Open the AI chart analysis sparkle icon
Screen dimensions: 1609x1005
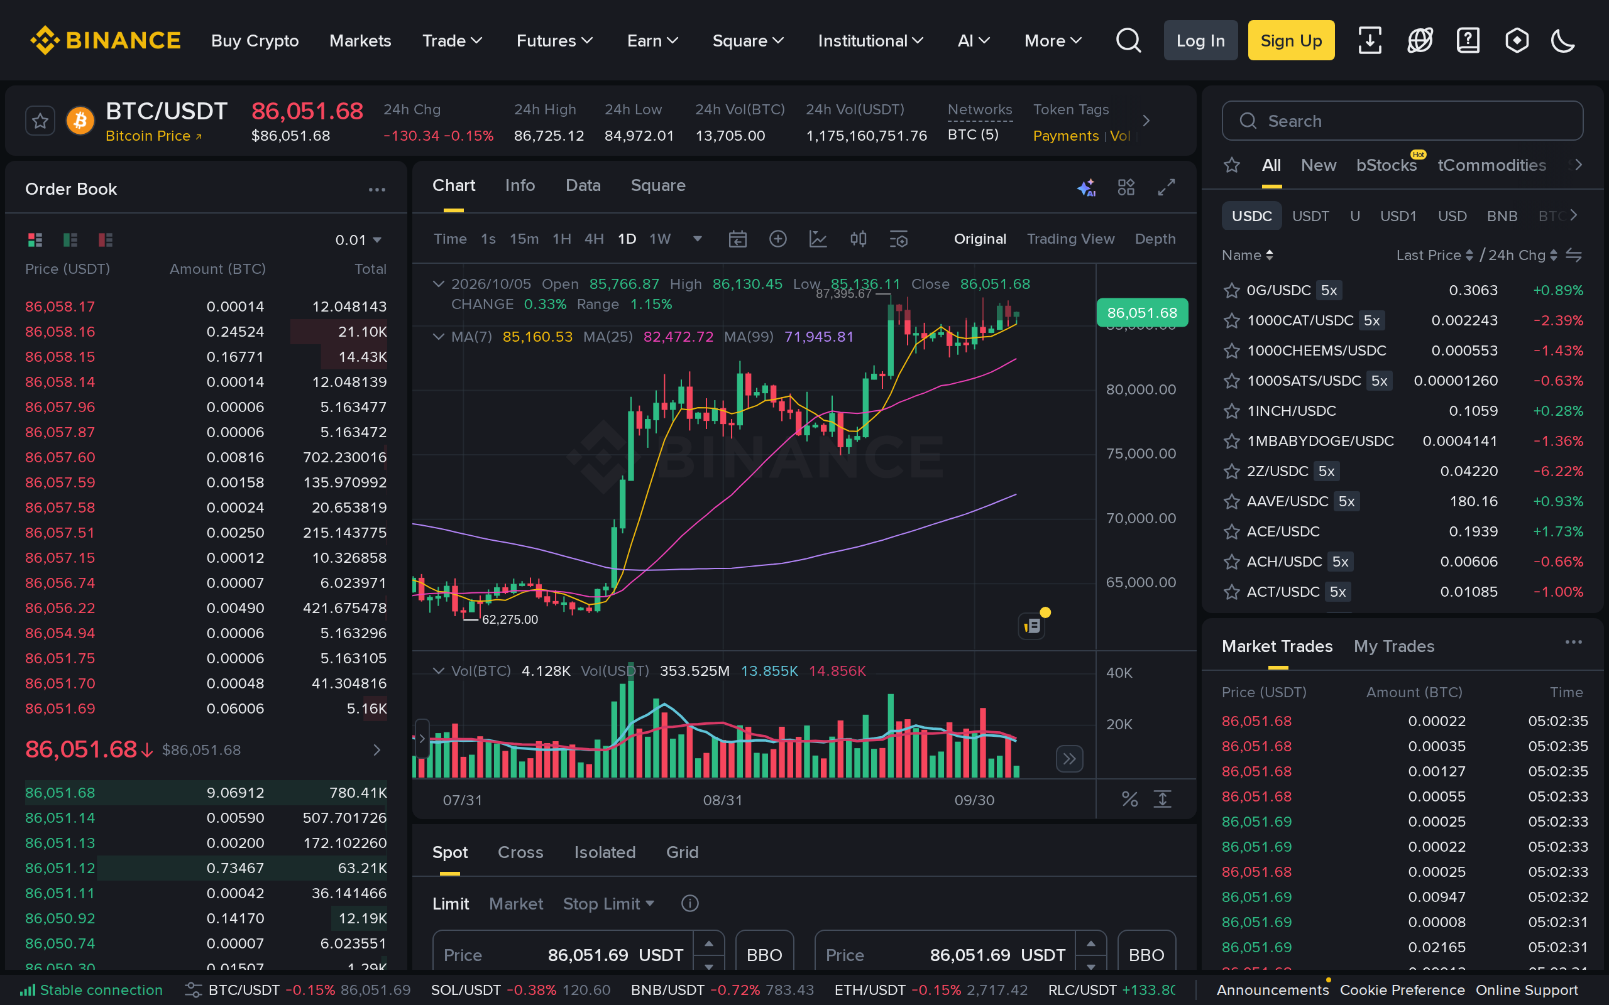[1085, 187]
